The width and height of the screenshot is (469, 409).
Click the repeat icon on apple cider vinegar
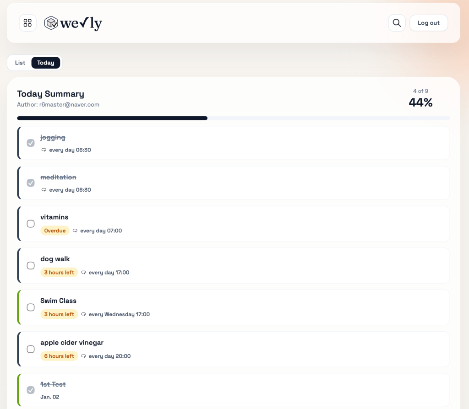83,356
